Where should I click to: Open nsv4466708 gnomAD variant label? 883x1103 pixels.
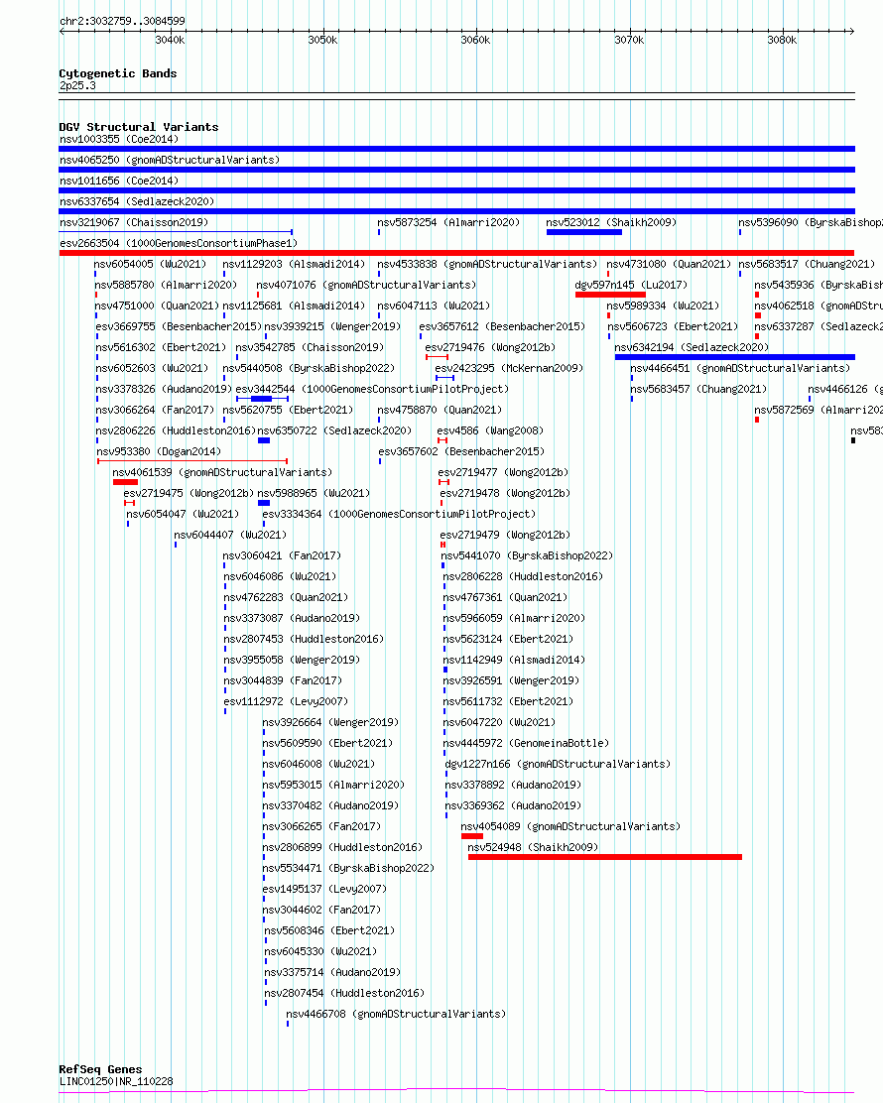tap(396, 1015)
